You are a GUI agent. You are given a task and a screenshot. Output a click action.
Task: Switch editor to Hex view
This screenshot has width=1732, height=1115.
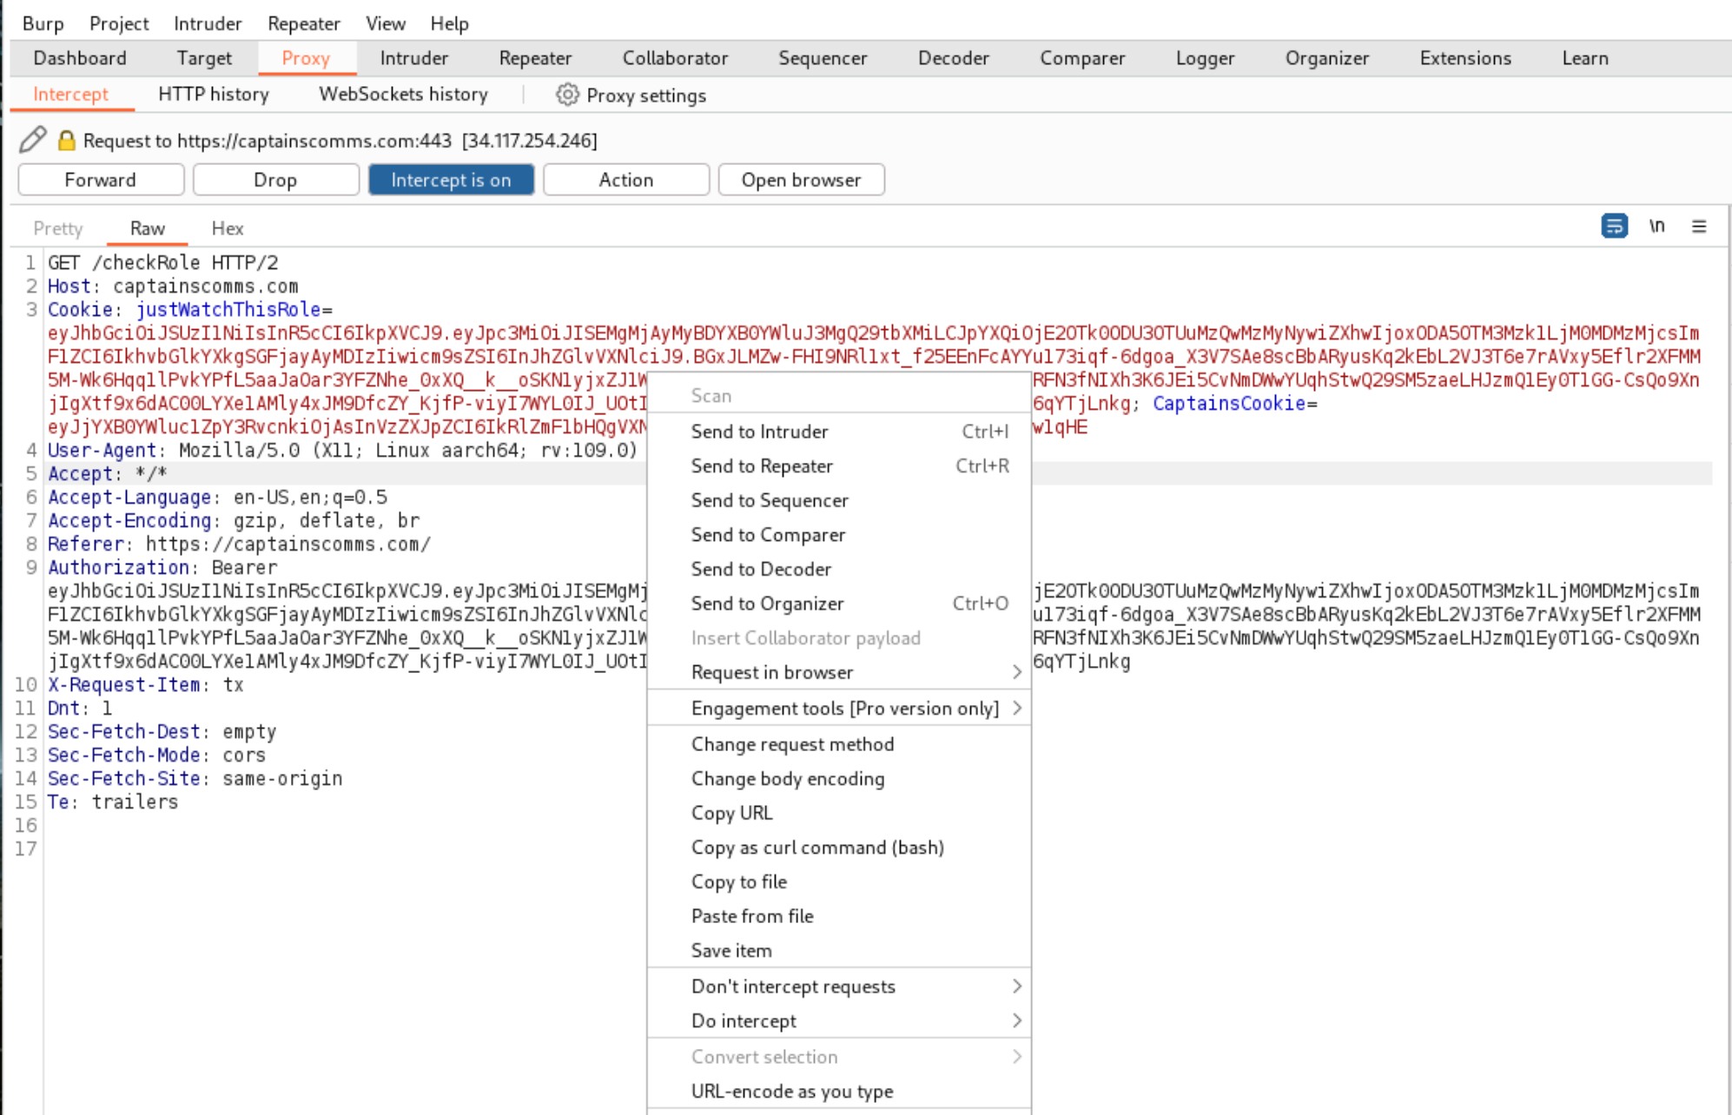(x=228, y=228)
